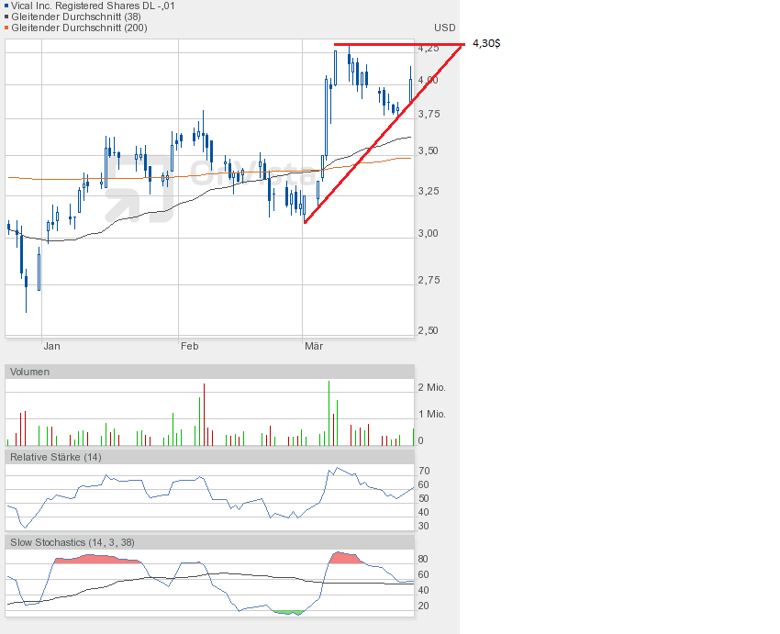The width and height of the screenshot is (780, 634).
Task: Click the blue Vical Inc. legend square
Action: 6,6
